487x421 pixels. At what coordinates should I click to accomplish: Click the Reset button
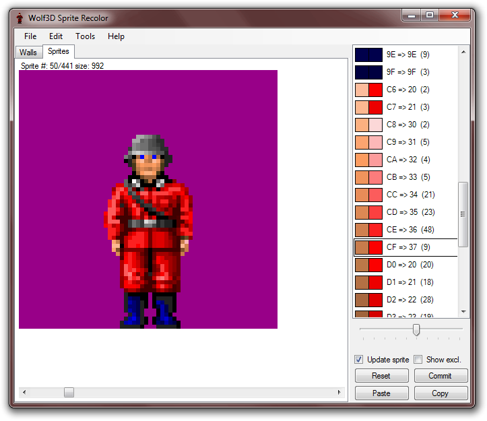click(381, 376)
